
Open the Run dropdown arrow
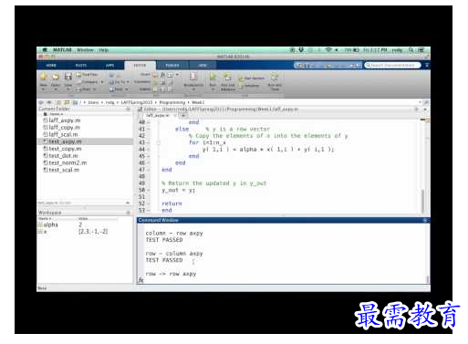(x=213, y=89)
